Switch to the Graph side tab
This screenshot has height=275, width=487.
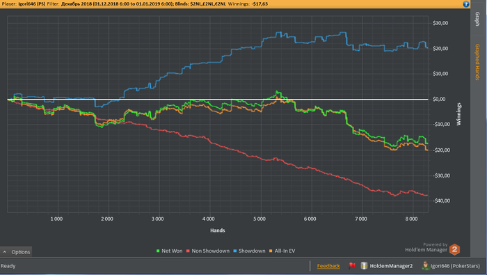[x=478, y=19]
